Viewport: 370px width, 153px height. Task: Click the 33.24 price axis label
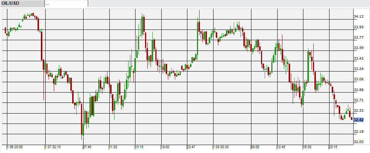tap(359, 69)
